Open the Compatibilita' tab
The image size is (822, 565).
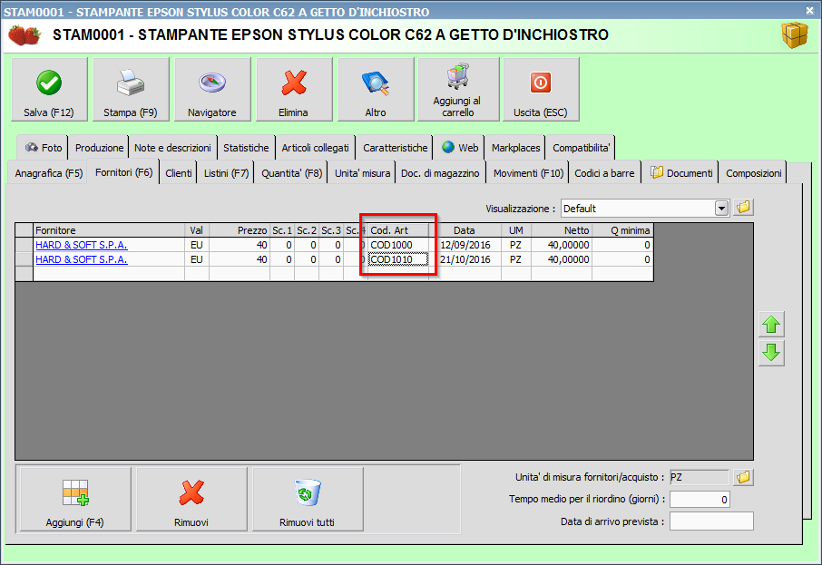pos(581,148)
